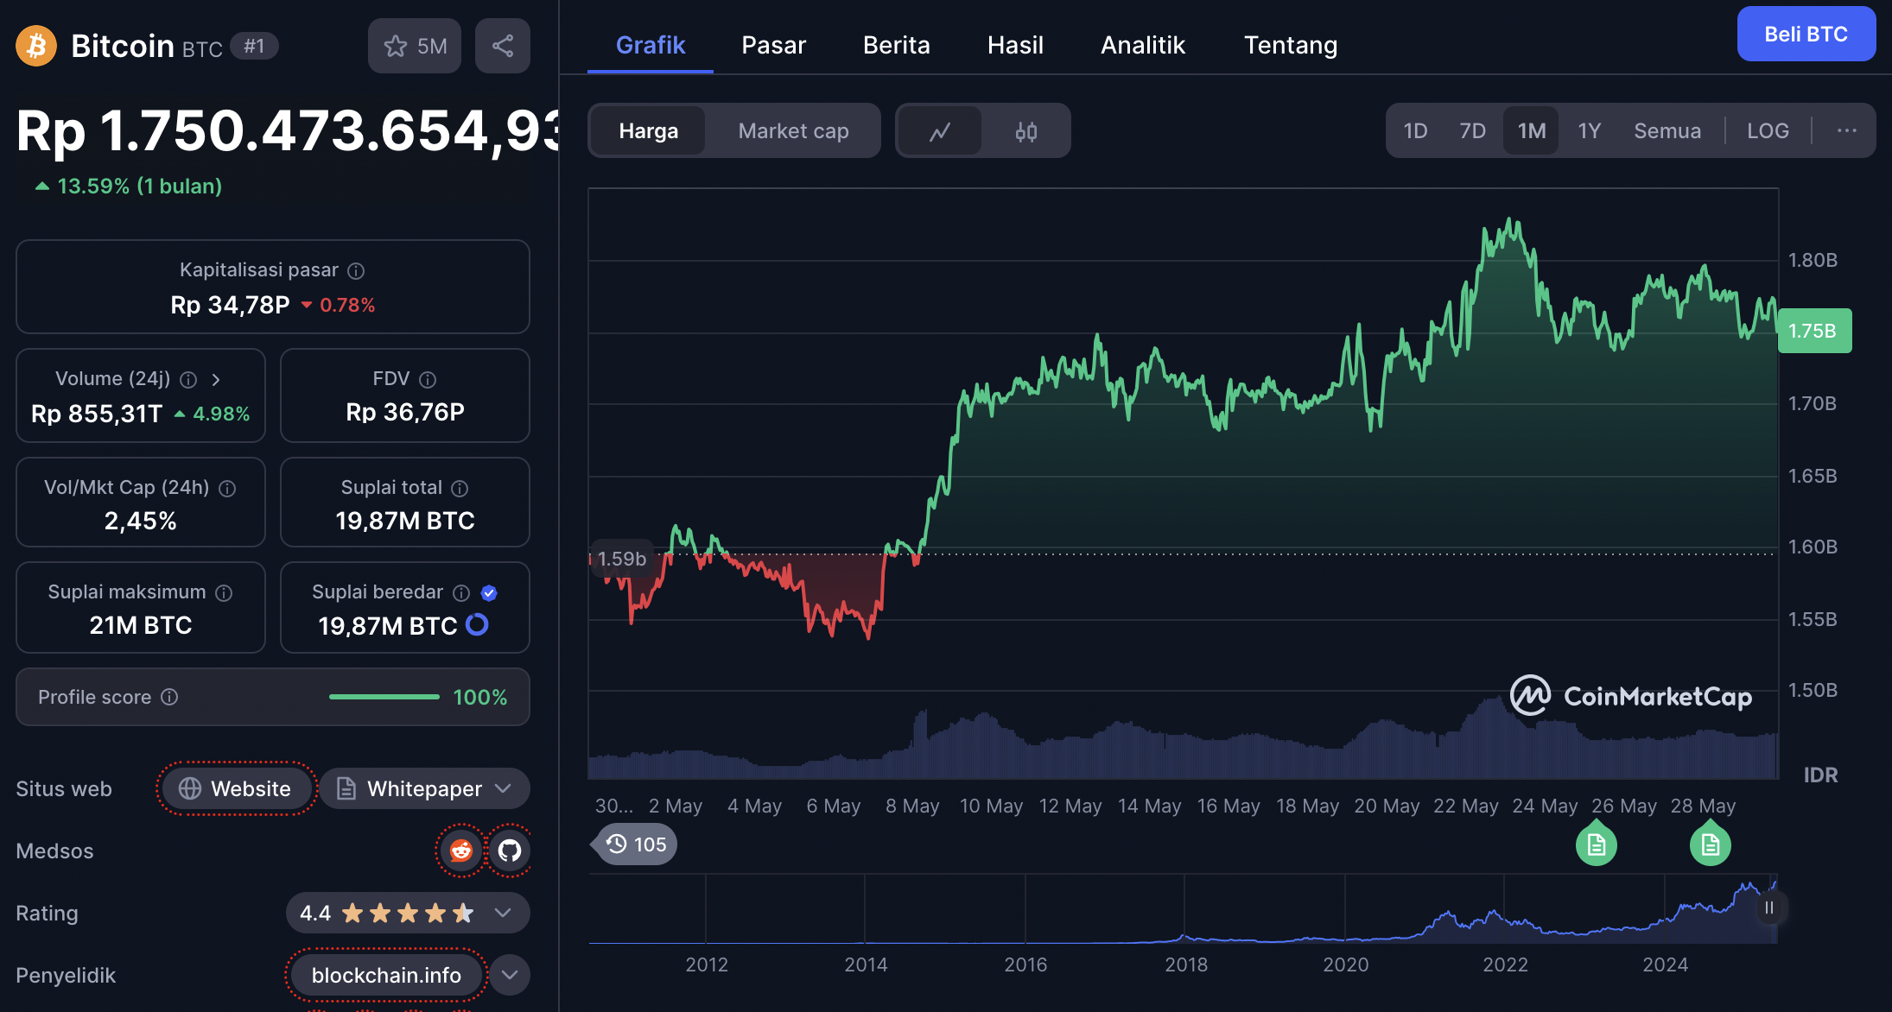Open the Analitik tab

(1142, 45)
